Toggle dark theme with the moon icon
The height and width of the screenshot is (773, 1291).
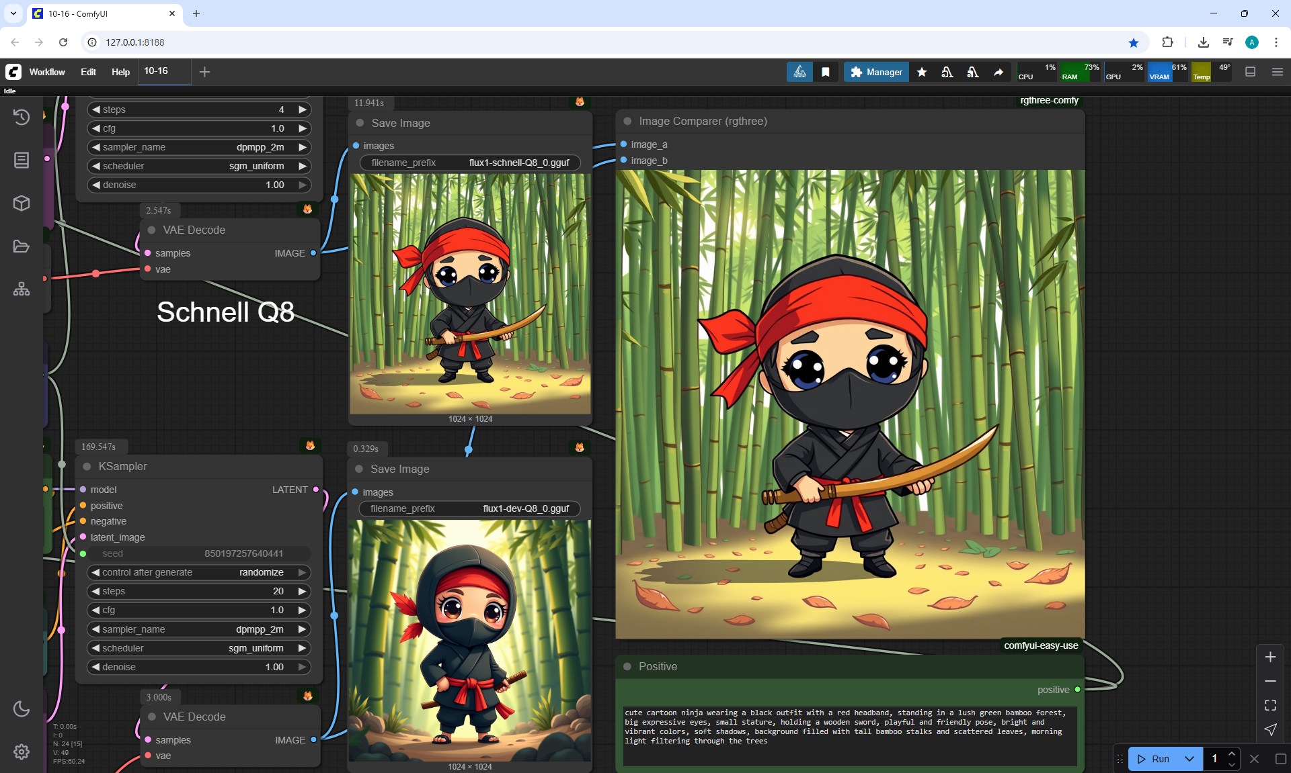tap(22, 709)
